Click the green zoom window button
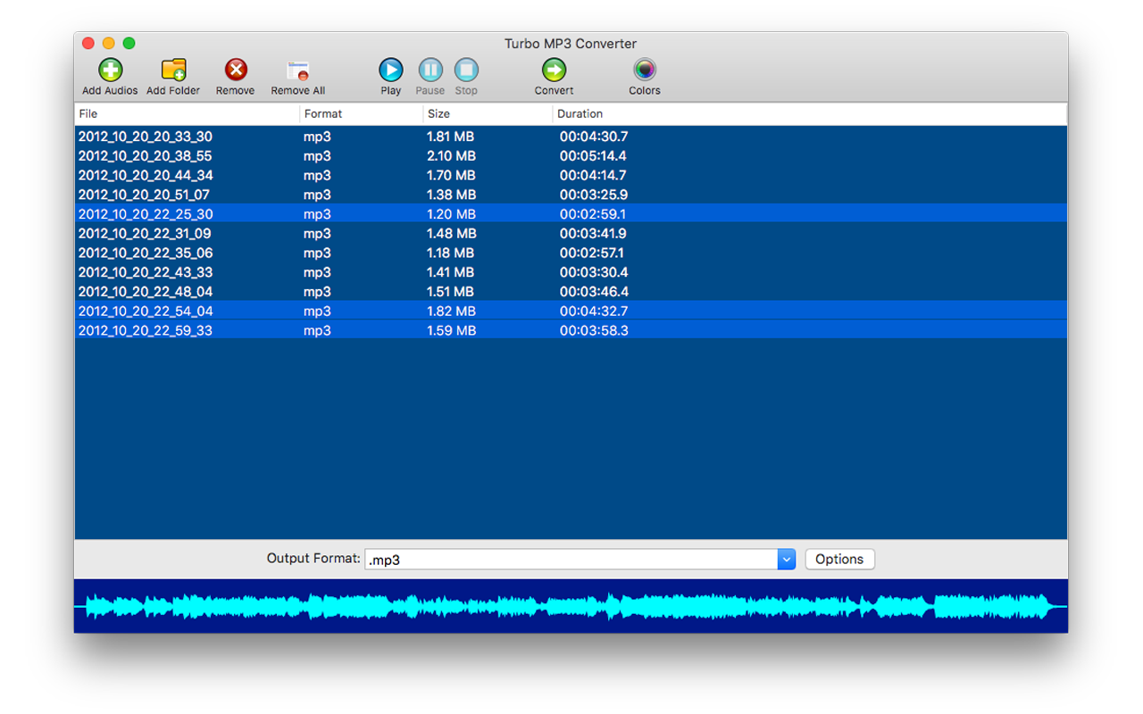1143x714 pixels. click(x=129, y=43)
